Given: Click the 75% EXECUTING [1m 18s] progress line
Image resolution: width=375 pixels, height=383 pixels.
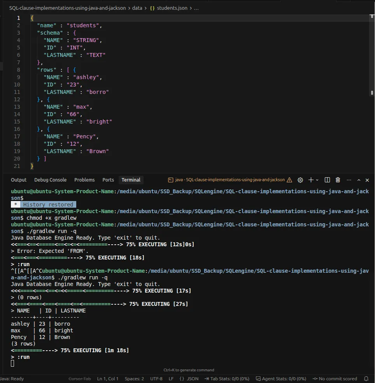Looking at the screenshot, I should 70,351.
